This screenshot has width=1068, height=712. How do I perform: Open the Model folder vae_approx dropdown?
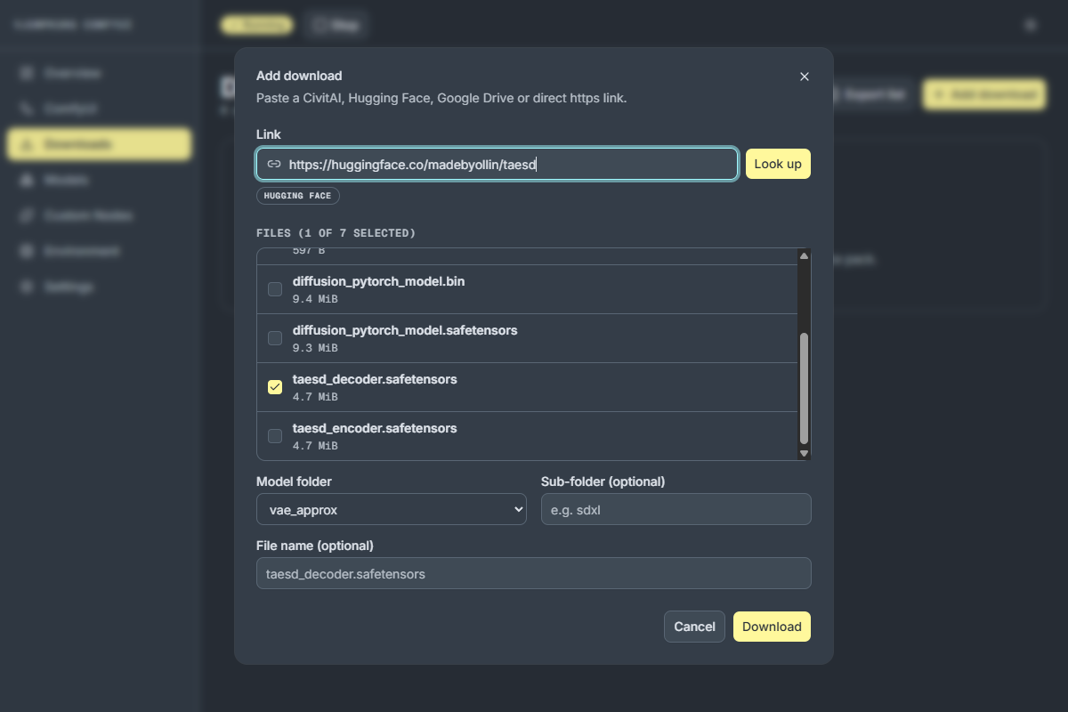pyautogui.click(x=392, y=510)
